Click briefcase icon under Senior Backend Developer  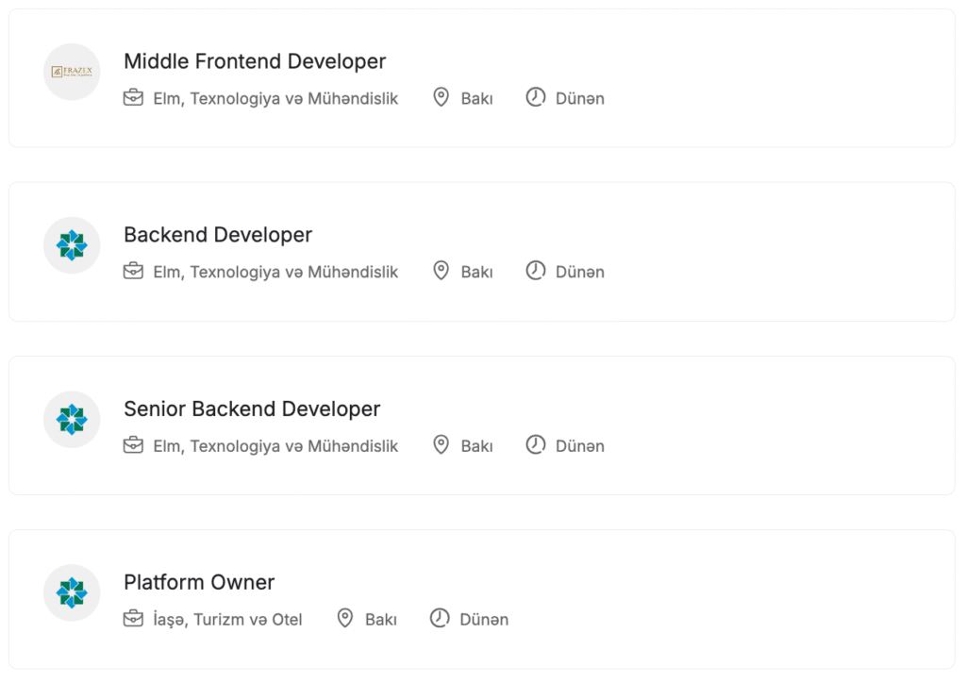coord(133,444)
